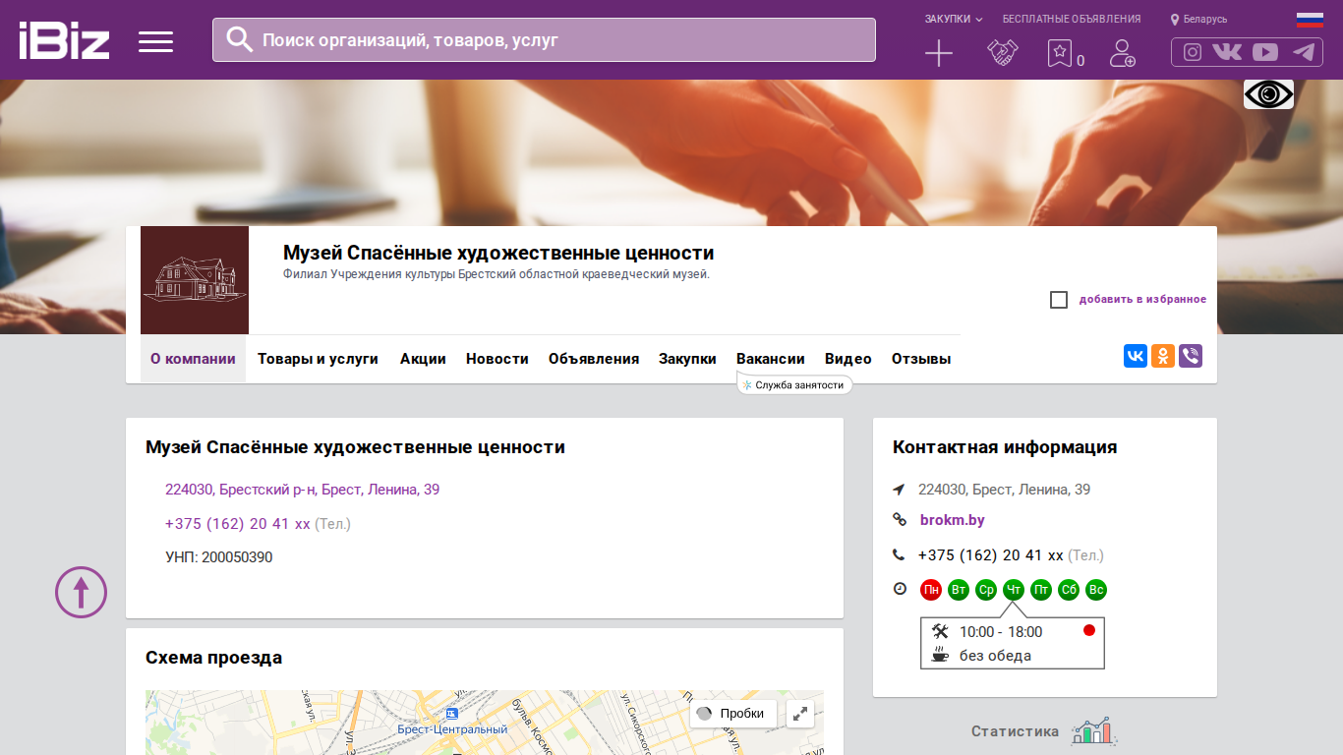
Task: Click phone number in contact panel
Action: (991, 555)
